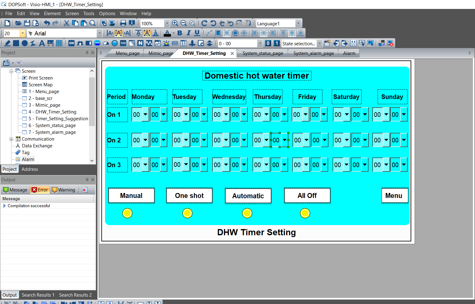Screen dimensions: 475x304
Task: Select the Rectangle drawing tool
Action: click(16, 43)
